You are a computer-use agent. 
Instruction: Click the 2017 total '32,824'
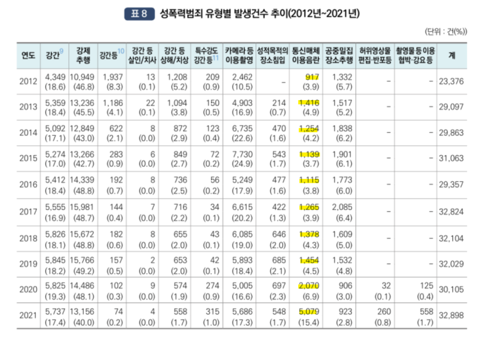[451, 212]
